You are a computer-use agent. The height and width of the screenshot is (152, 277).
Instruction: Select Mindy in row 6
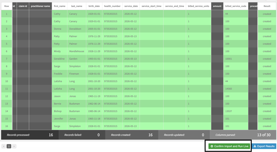(57, 51)
